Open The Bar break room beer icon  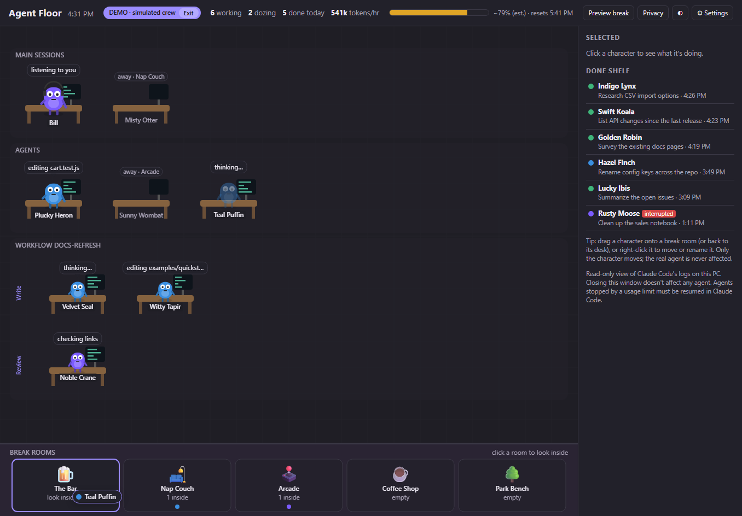pyautogui.click(x=66, y=474)
